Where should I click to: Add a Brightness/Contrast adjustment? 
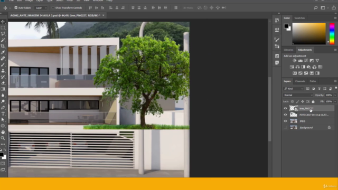(295, 61)
